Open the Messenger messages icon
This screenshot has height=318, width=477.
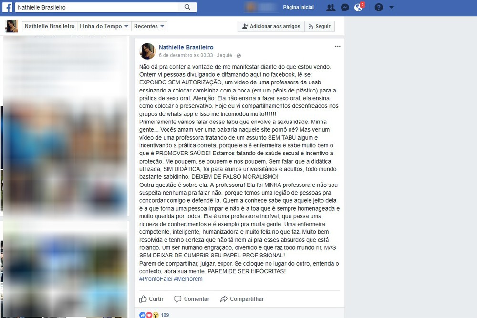pyautogui.click(x=345, y=8)
